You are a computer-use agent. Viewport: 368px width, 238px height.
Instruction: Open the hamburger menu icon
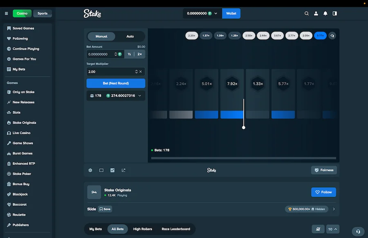(x=6, y=13)
